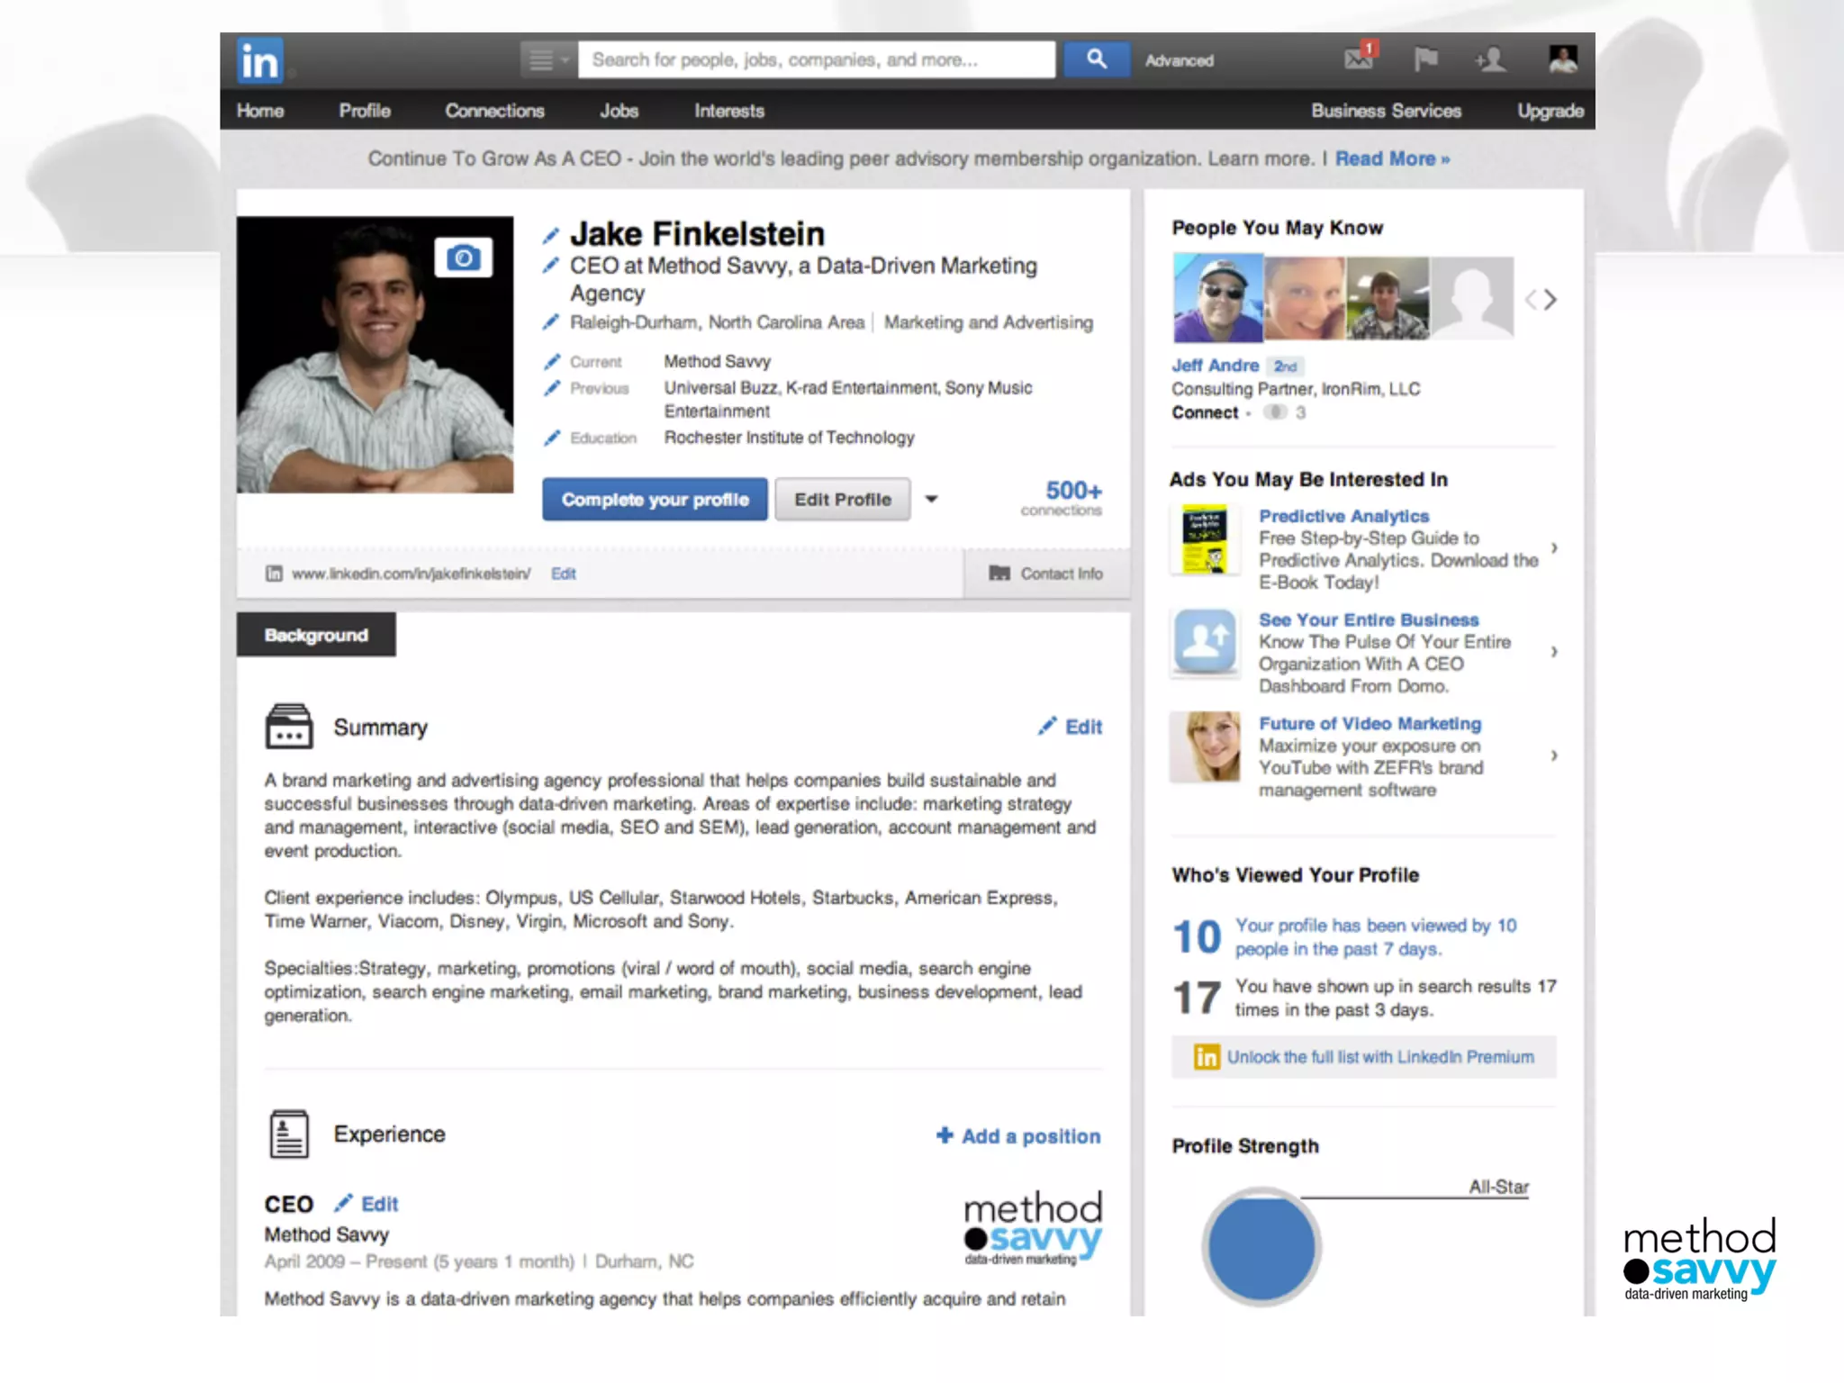
Task: Click the 10 profile views link
Action: 1376,937
